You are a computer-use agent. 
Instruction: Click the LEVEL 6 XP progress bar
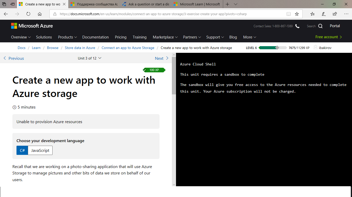[x=272, y=47]
